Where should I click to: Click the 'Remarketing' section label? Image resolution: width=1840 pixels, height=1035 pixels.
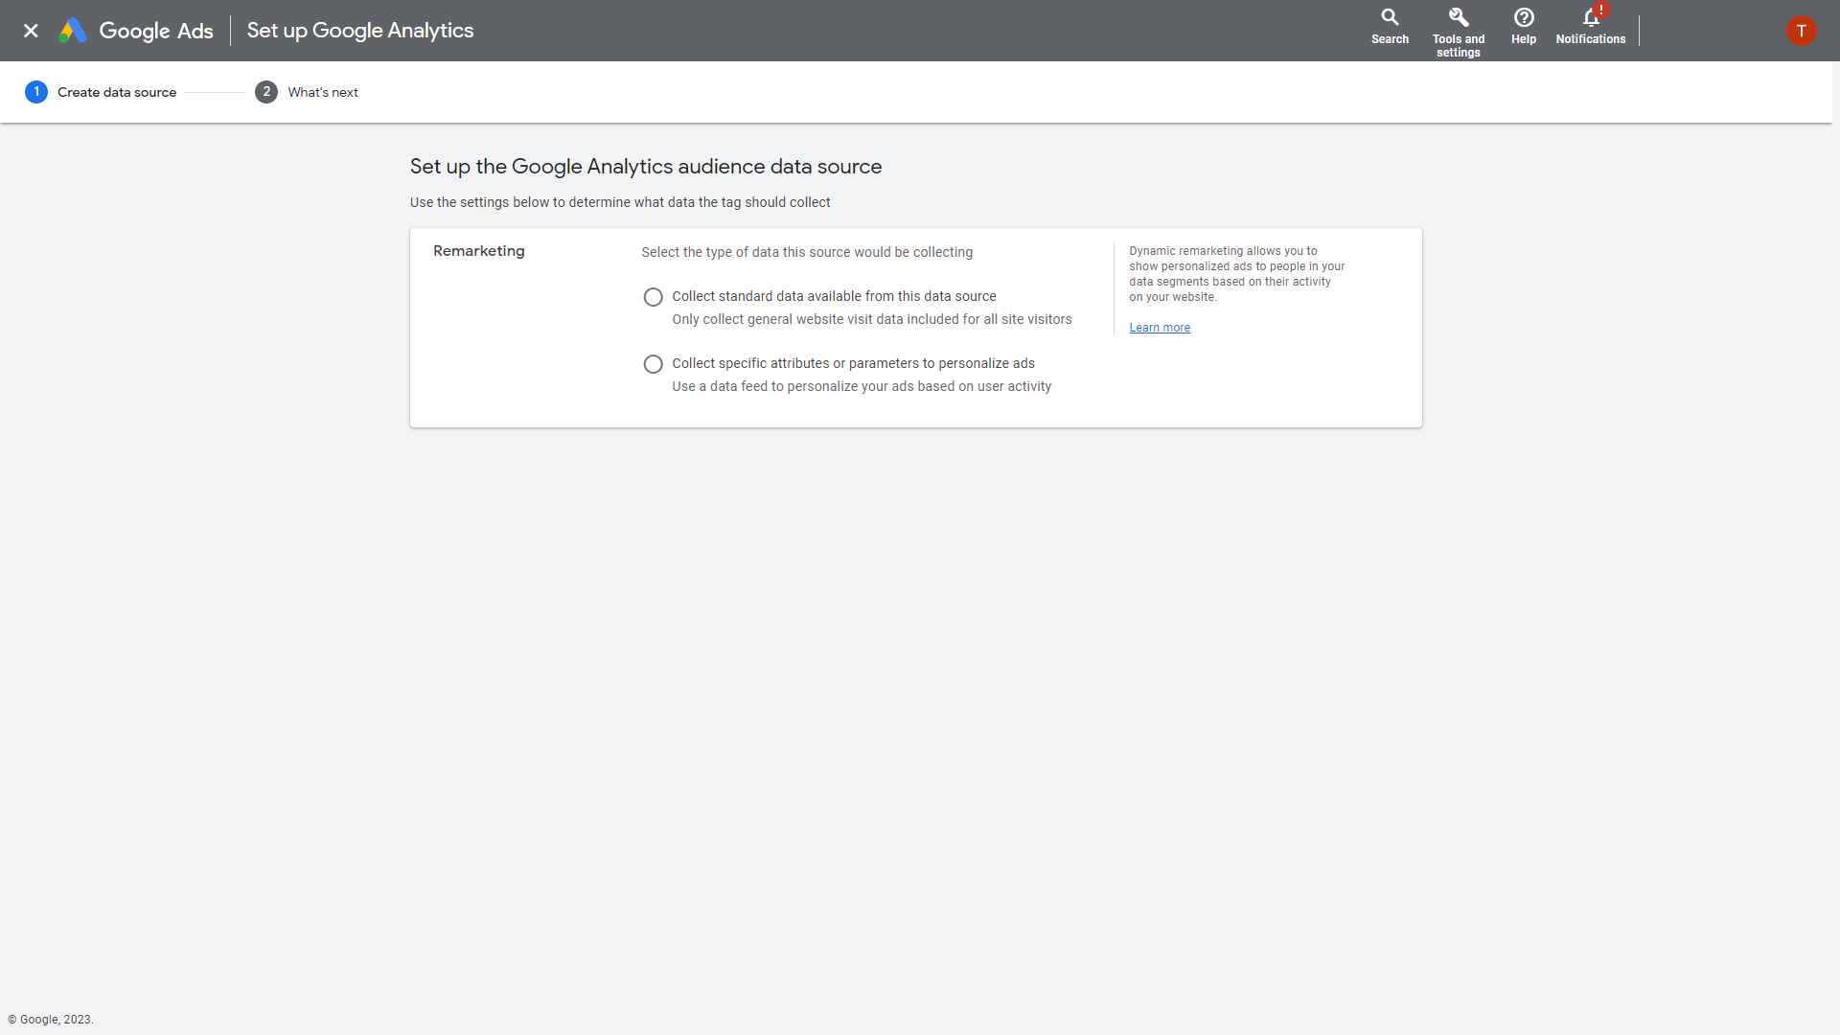coord(479,251)
